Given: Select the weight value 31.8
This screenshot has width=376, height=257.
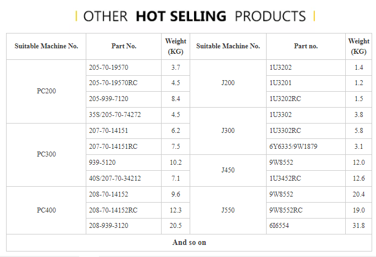Looking at the screenshot, I should 358,226.
